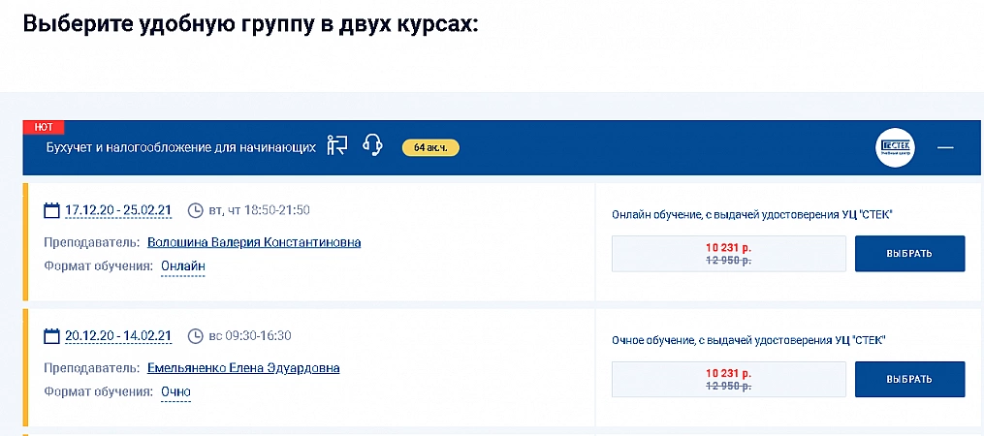This screenshot has height=436, width=984.
Task: Click calendar icon next to 17.12.20 - 25.02.21
Action: [x=52, y=210]
